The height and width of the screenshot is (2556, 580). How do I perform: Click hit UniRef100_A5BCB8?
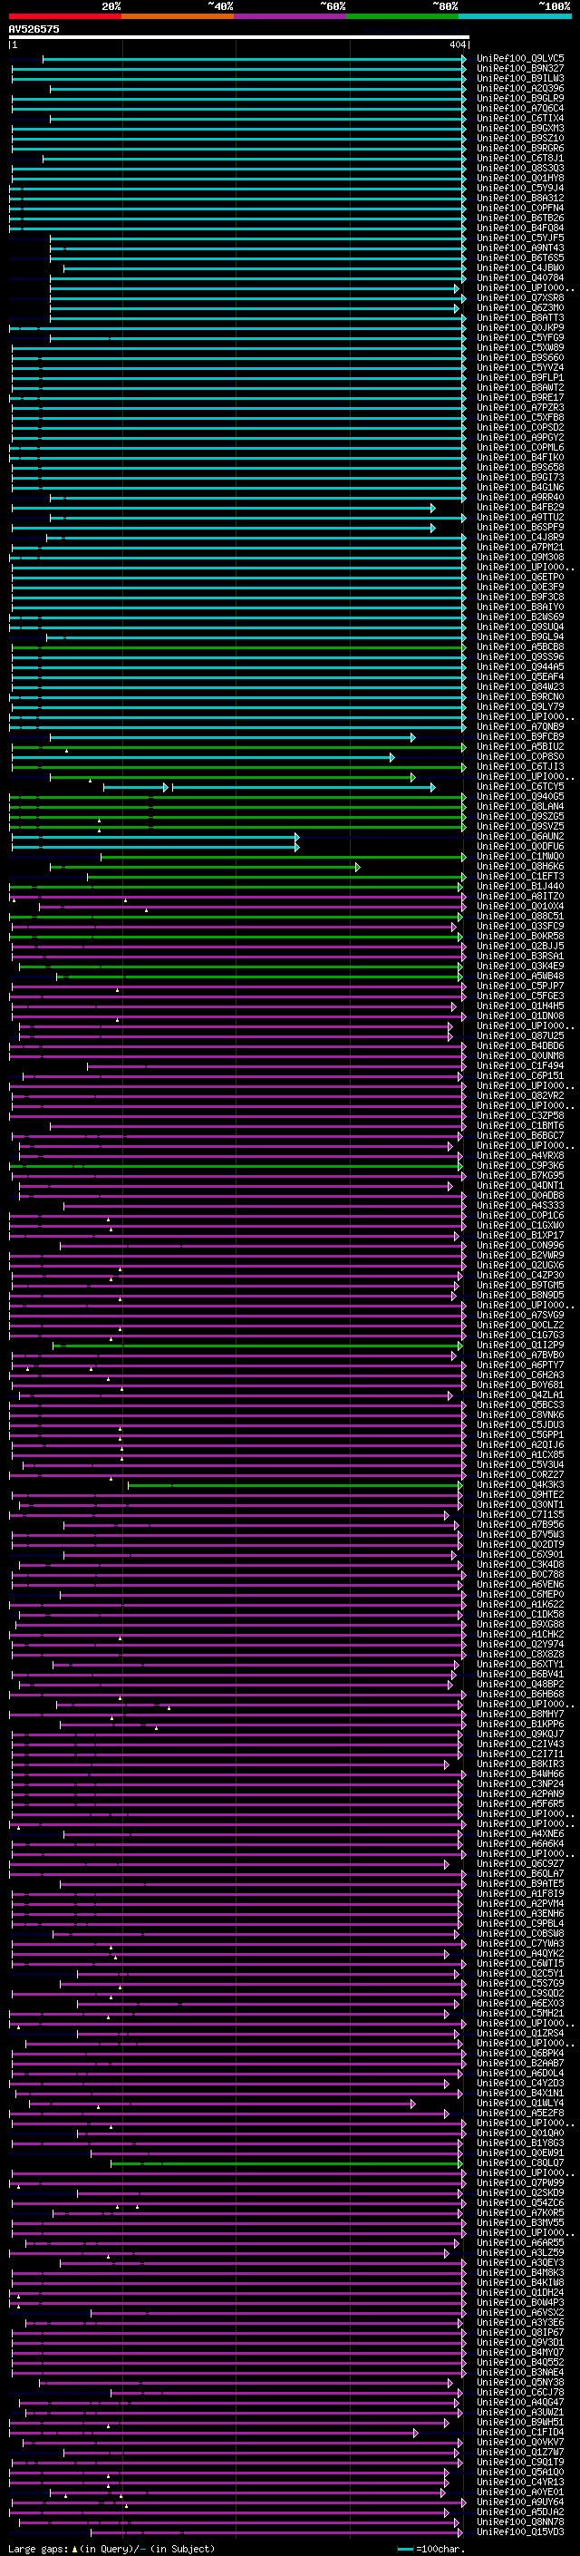click(x=520, y=647)
